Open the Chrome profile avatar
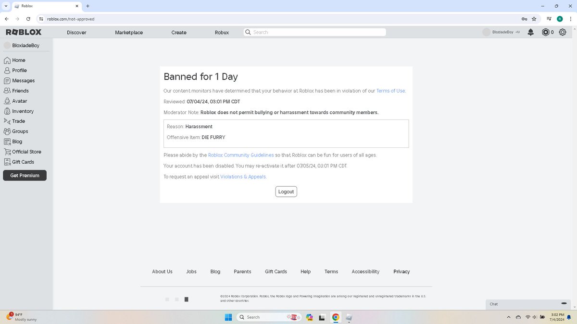Screen dimensions: 577x324 (560, 19)
